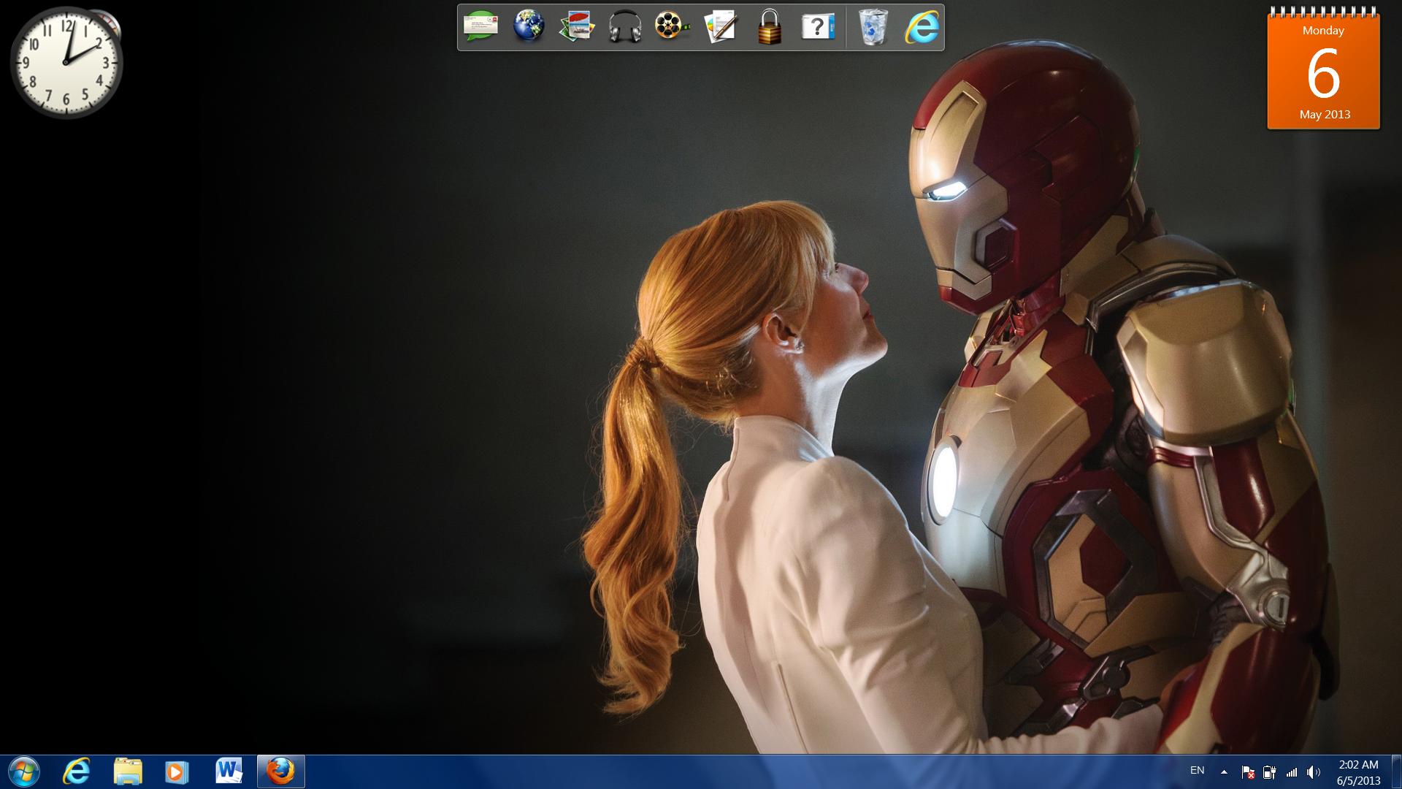Click the globe icon in the dock
This screenshot has width=1402, height=789.
(x=529, y=27)
